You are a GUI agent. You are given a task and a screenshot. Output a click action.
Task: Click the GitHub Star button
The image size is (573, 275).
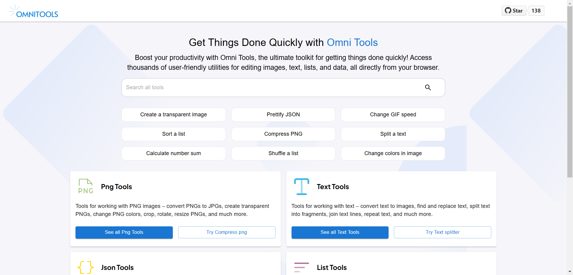coord(514,11)
